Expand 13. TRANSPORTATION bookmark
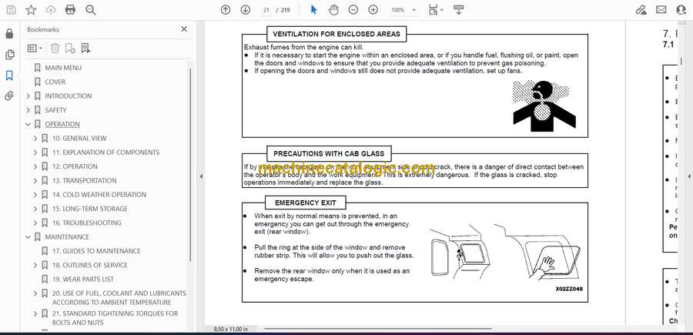This screenshot has width=693, height=335. pyautogui.click(x=35, y=181)
